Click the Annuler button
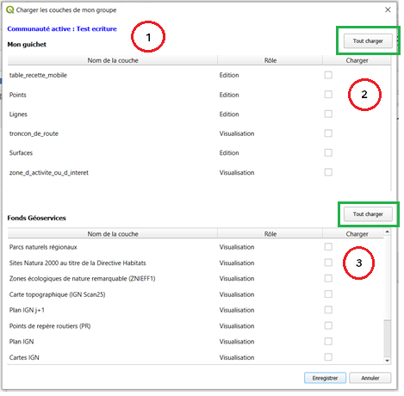Image resolution: width=404 pixels, height=396 pixels. [x=370, y=378]
